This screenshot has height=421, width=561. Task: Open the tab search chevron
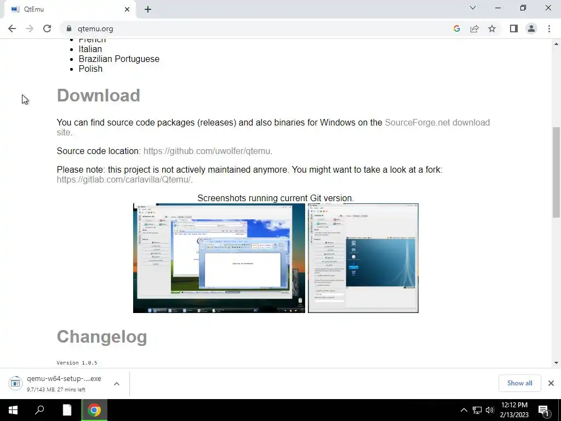(x=473, y=8)
